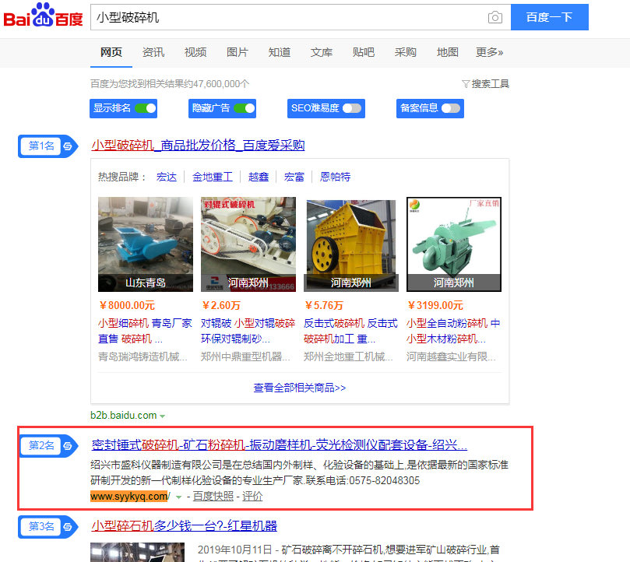The height and width of the screenshot is (562, 630).
Task: Open the 对辊式破碎机 product thumbnail
Action: (248, 244)
